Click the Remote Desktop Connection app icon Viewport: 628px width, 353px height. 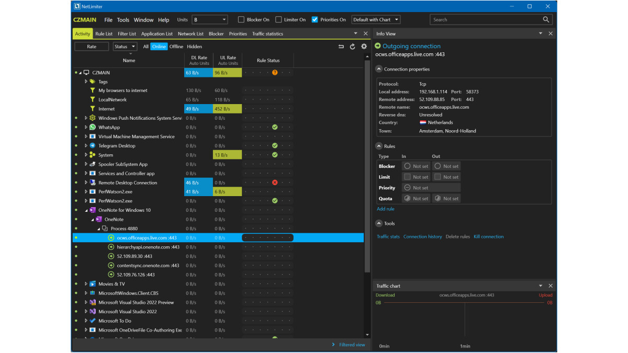pyautogui.click(x=93, y=183)
